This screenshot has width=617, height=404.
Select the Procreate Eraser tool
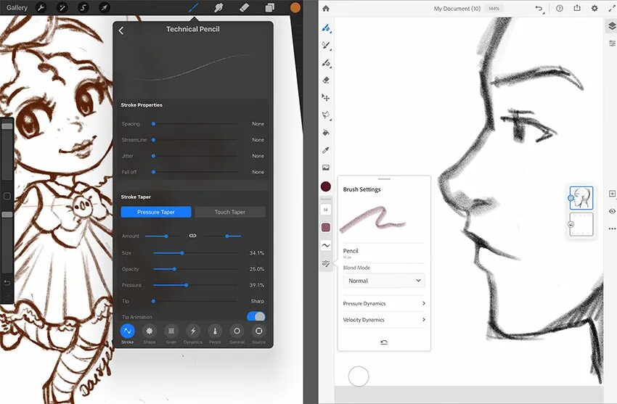click(244, 7)
